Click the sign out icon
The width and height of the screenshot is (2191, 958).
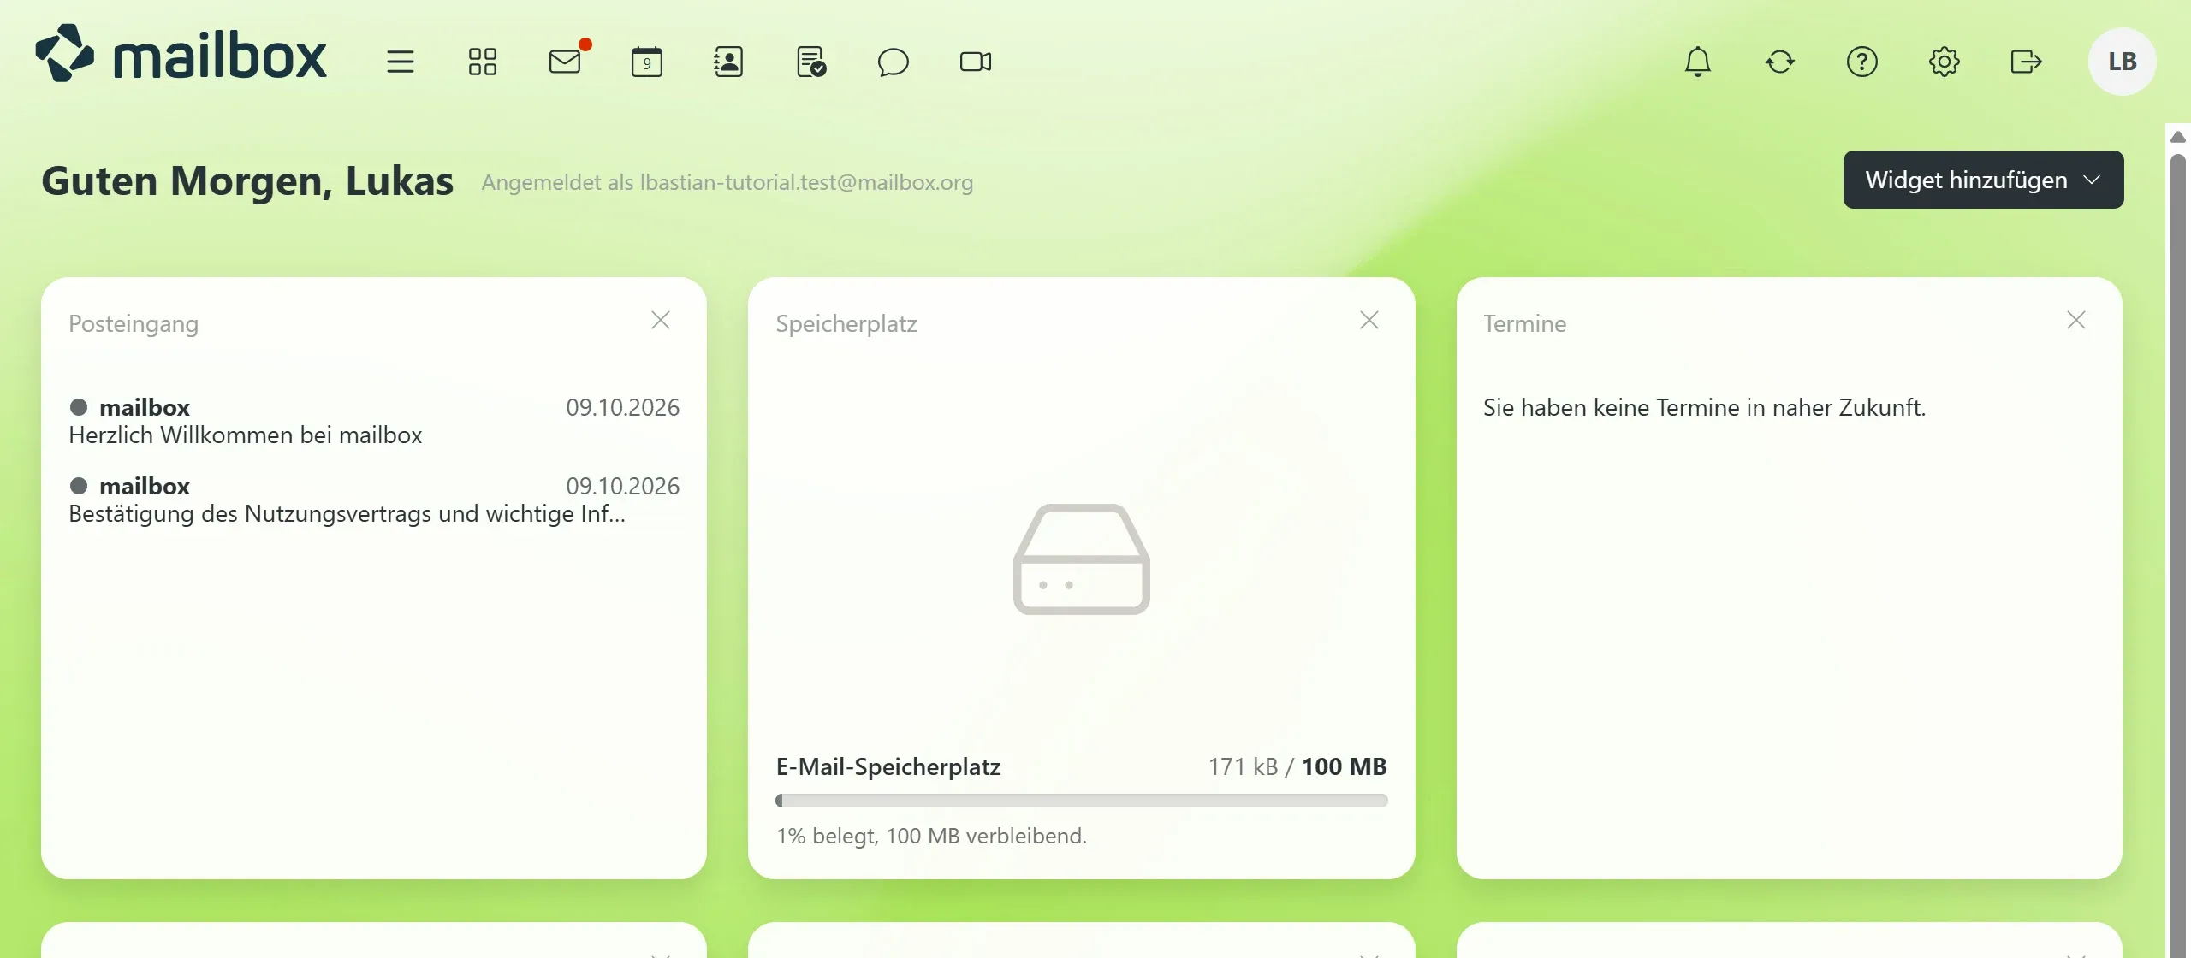point(2026,62)
